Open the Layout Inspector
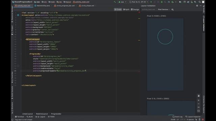The width and height of the screenshot is (216, 121). tap(193, 117)
